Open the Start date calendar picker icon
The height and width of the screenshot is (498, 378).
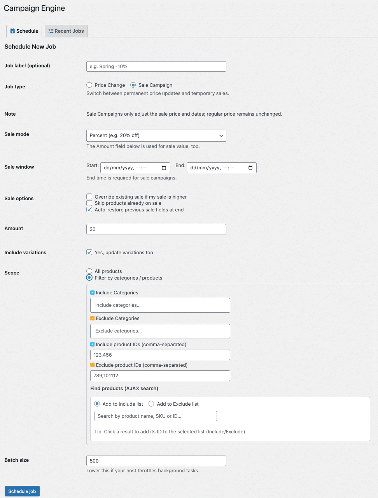click(164, 168)
